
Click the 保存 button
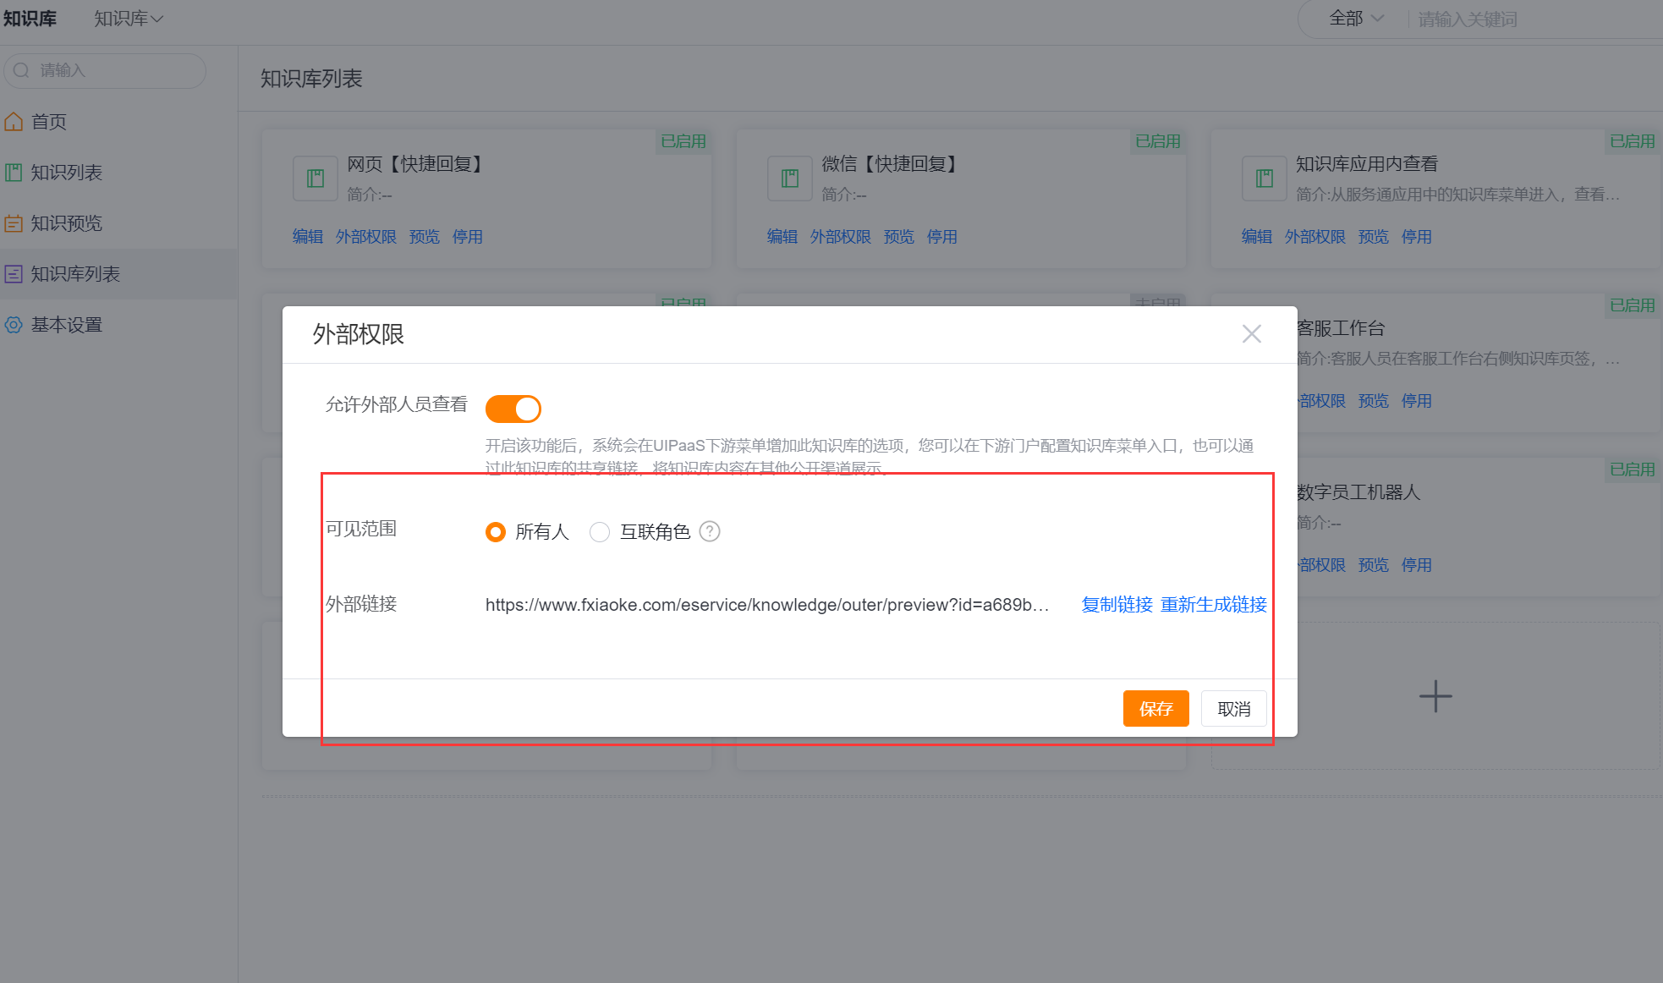pos(1155,708)
